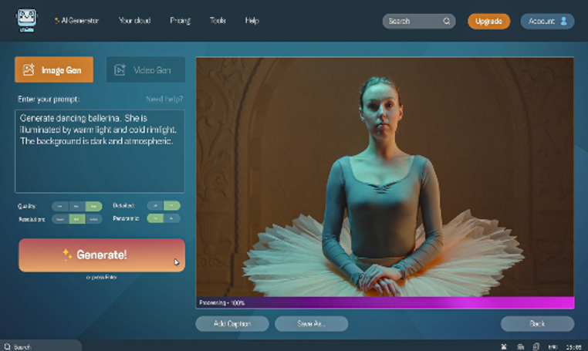This screenshot has height=351, width=588.
Task: Select the rightmost Resolution option
Action: point(93,219)
